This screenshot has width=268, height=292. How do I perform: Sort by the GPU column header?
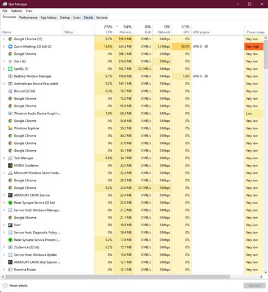coord(181,29)
